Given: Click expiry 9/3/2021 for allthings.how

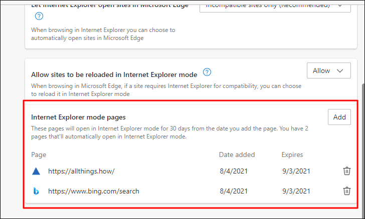Looking at the screenshot, I should pyautogui.click(x=296, y=171).
